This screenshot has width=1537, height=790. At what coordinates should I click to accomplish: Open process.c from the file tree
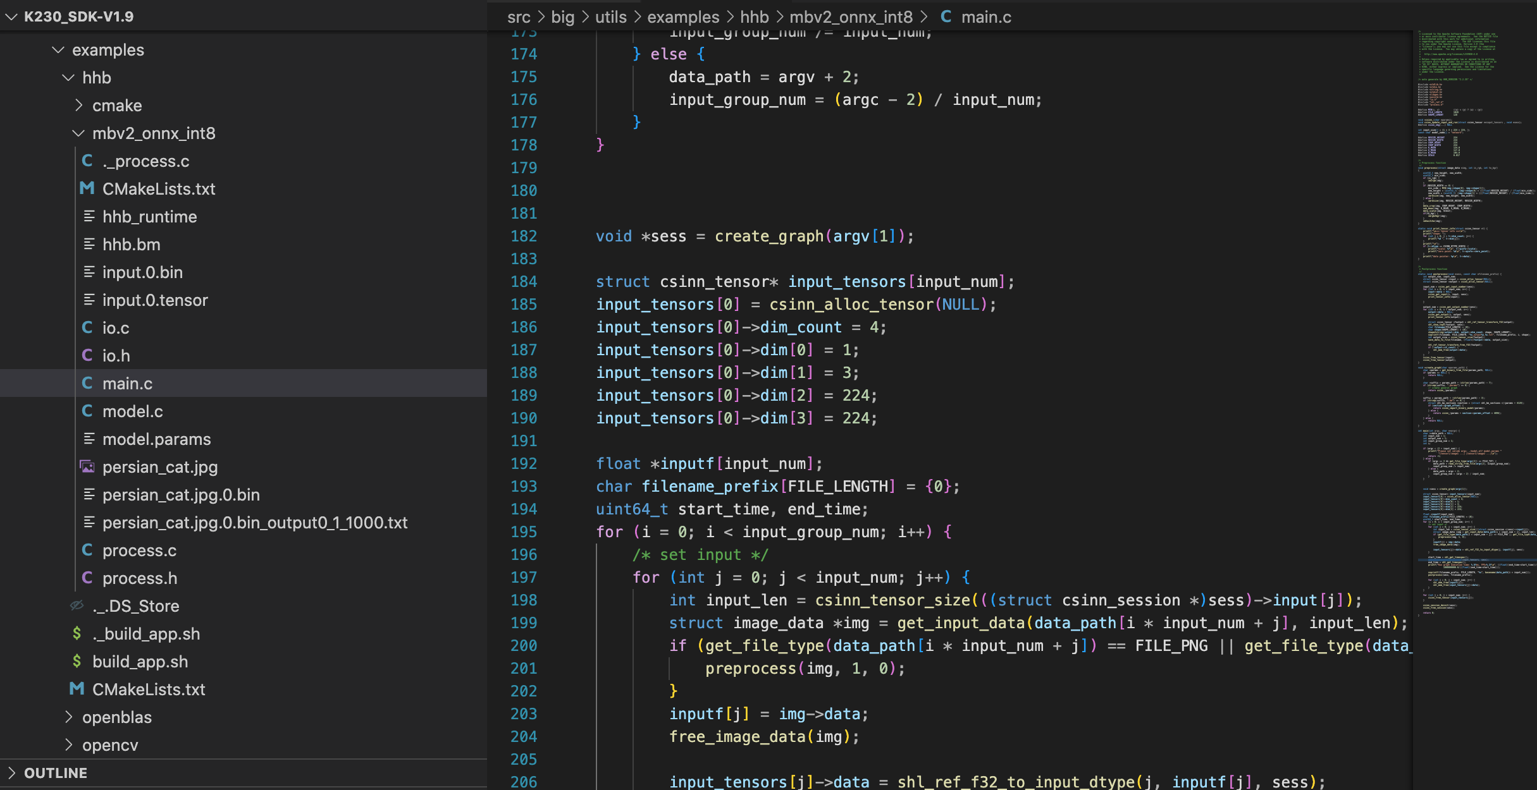point(244,550)
